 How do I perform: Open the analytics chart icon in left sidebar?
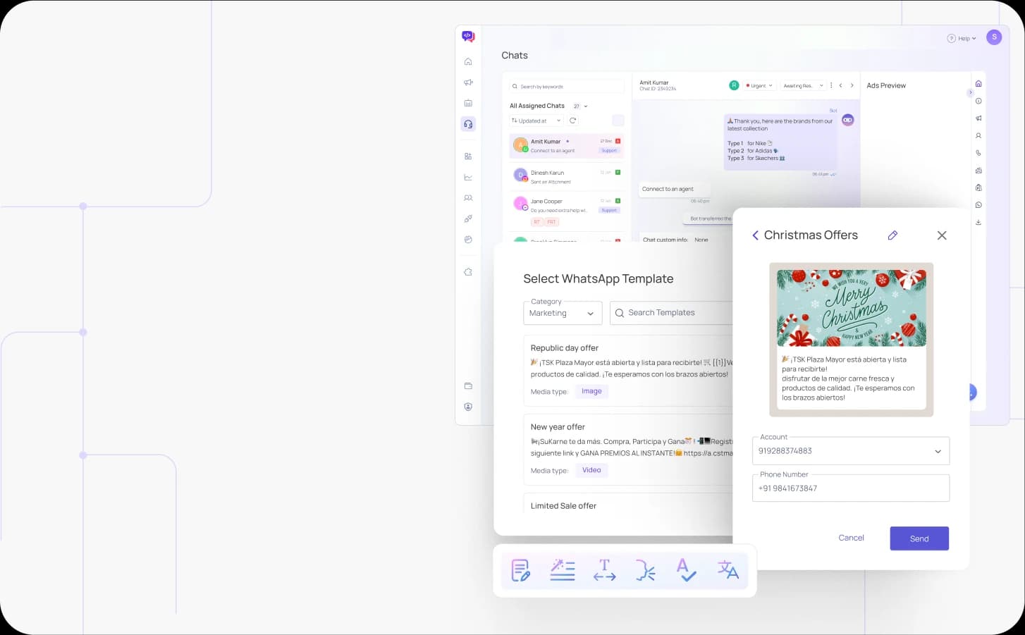tap(468, 177)
